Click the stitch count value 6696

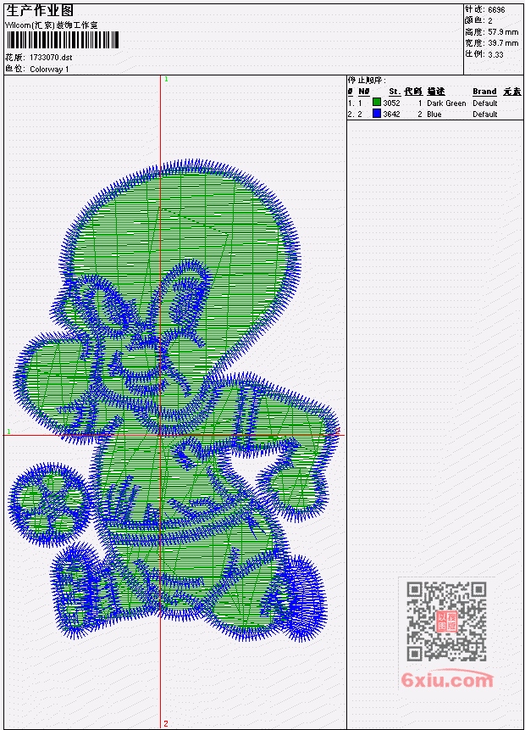click(496, 9)
